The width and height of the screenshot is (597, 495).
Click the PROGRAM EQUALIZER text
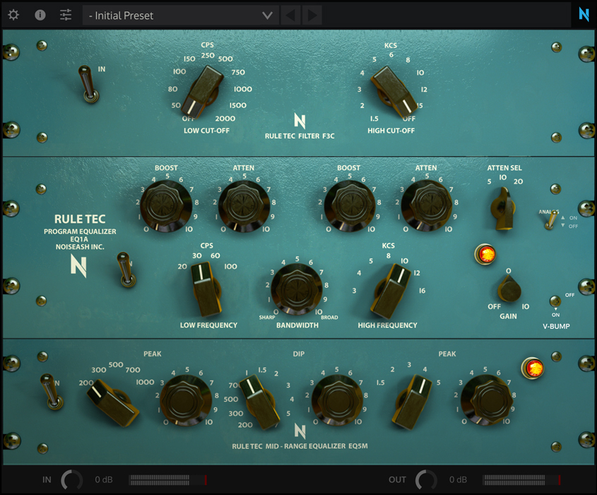click(80, 231)
